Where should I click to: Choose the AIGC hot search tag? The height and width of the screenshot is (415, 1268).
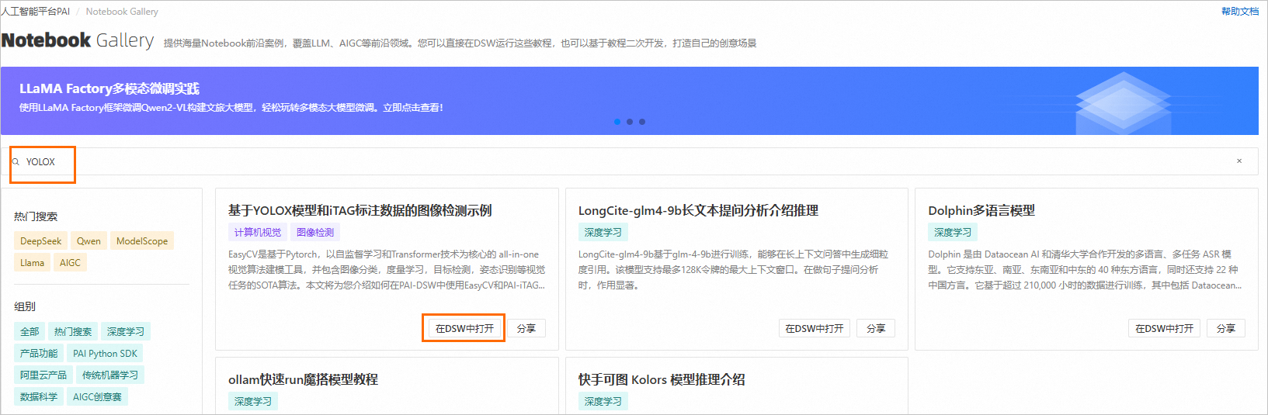point(70,263)
